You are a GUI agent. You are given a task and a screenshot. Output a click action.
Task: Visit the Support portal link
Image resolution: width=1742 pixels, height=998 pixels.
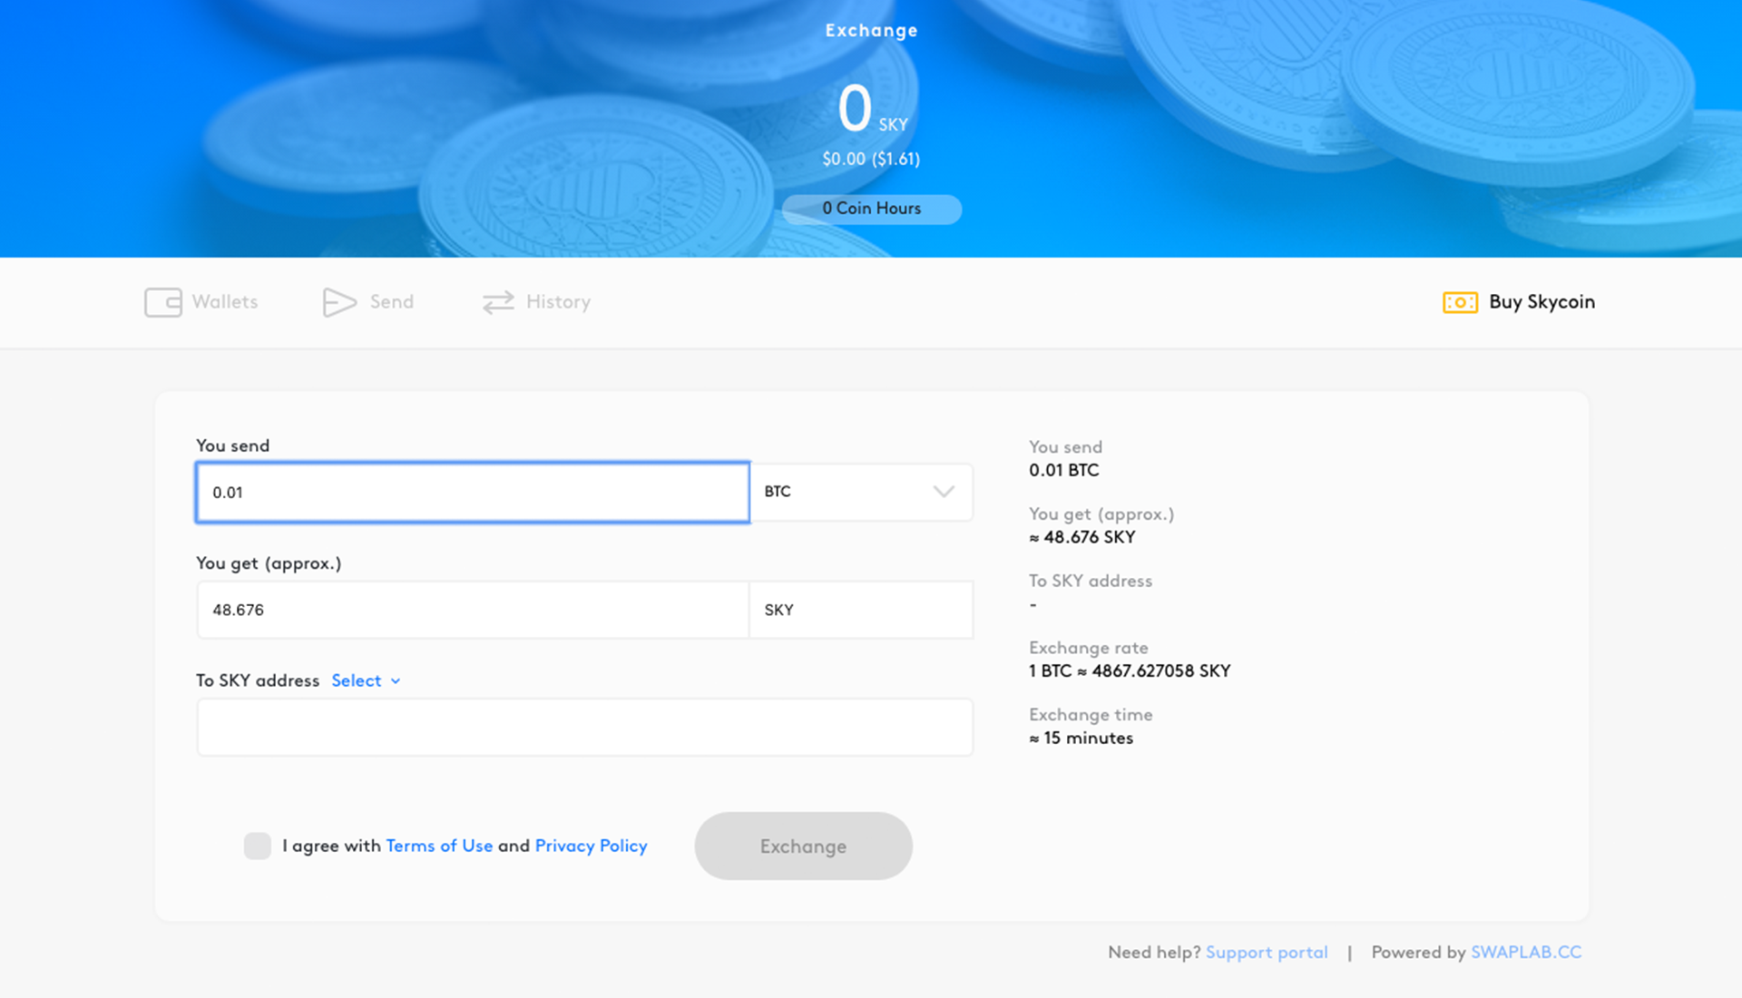tap(1267, 952)
